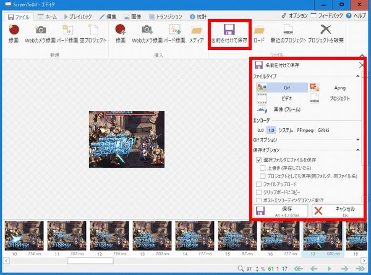
Task: Click the frame strip horizontal scrollbar thumb
Action: pyautogui.click(x=90, y=261)
